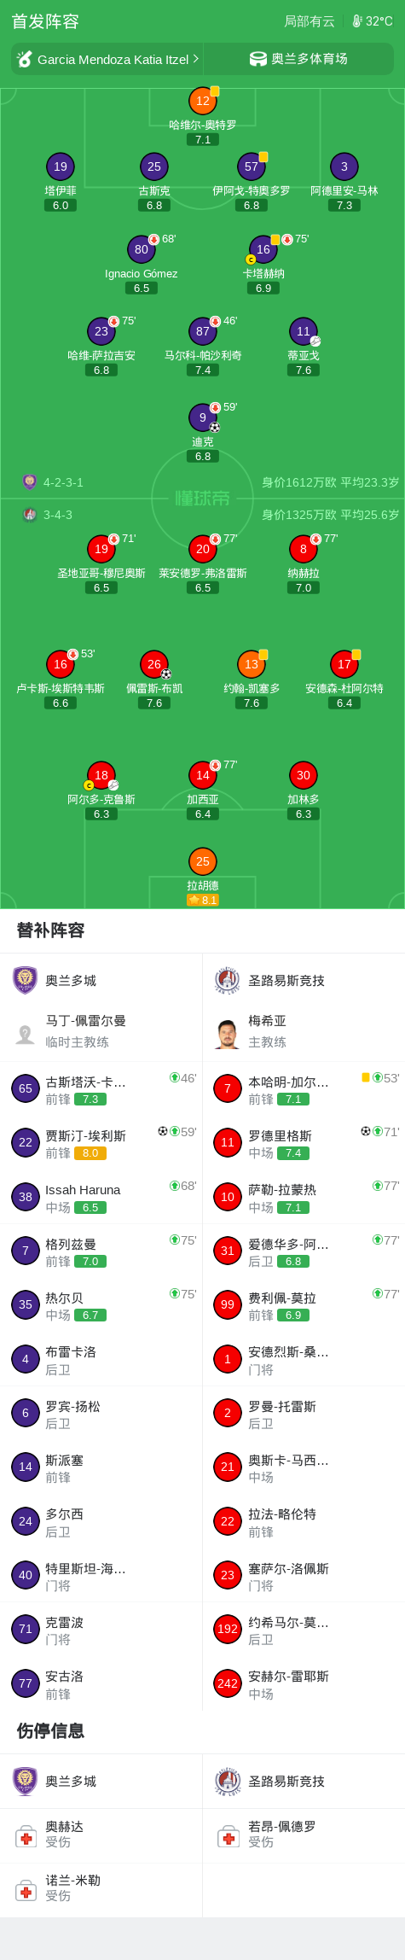Open player 9 迪克 profile
This screenshot has height=1960, width=405.
pyautogui.click(x=203, y=417)
